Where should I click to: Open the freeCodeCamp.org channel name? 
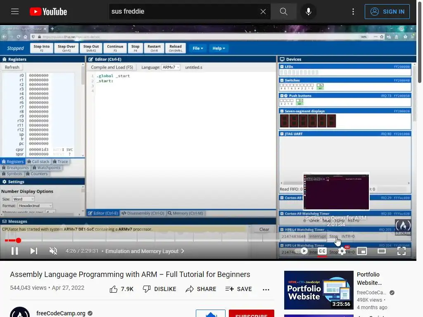(x=61, y=313)
